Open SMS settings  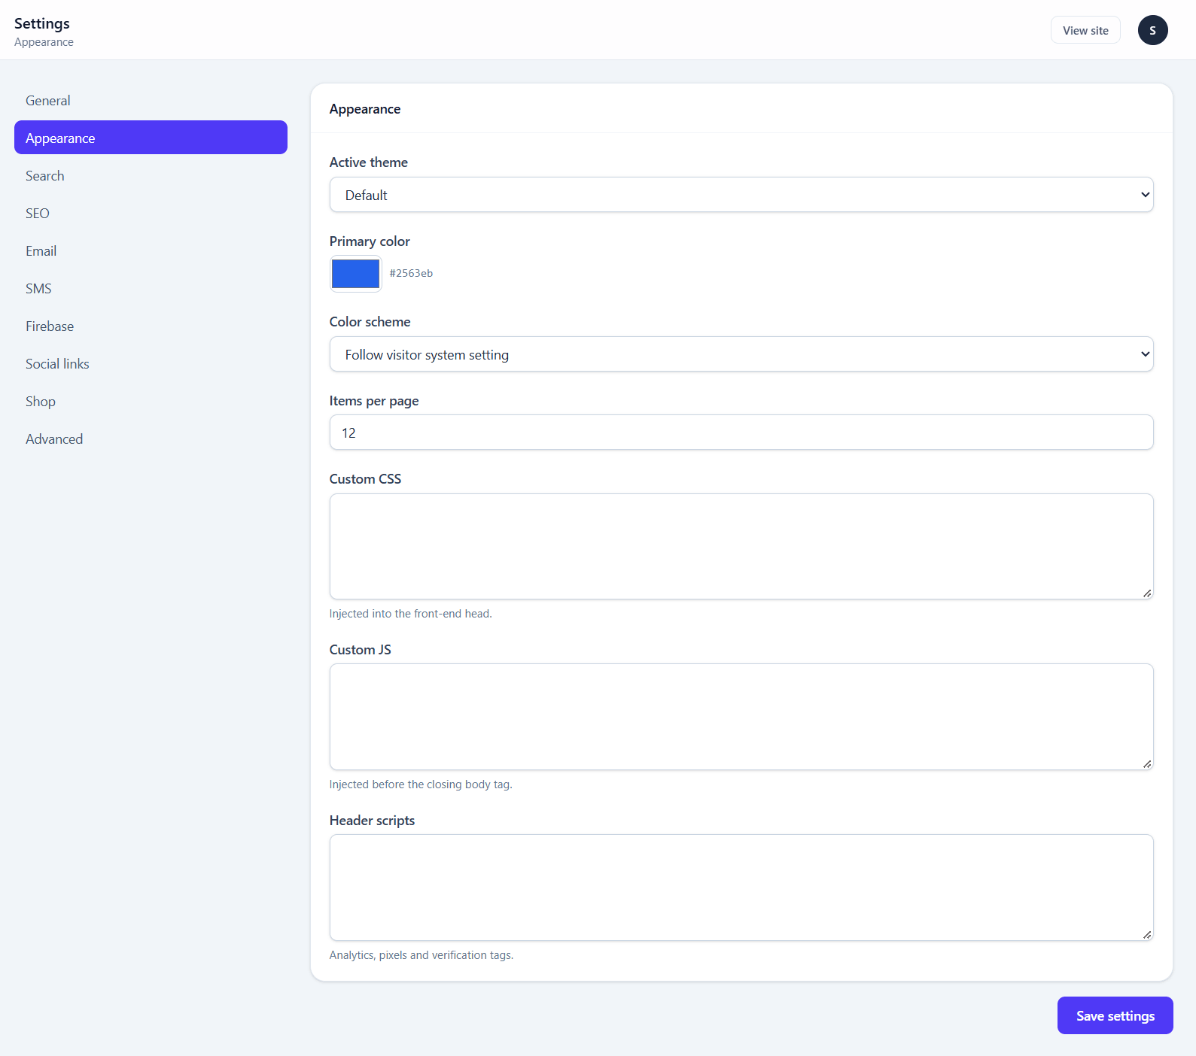tap(151, 289)
